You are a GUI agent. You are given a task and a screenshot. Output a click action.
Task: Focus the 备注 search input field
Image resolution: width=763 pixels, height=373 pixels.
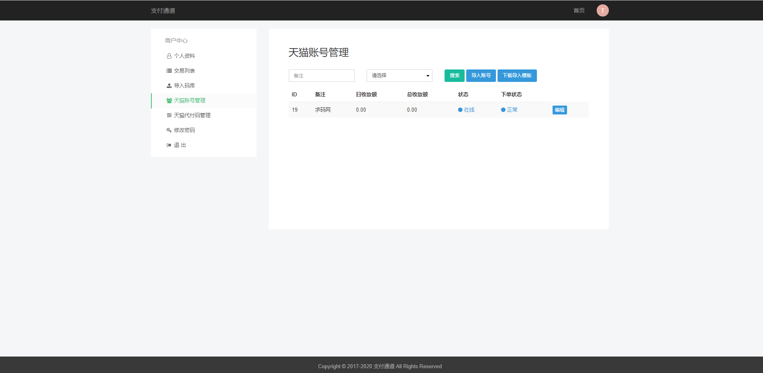pos(322,75)
